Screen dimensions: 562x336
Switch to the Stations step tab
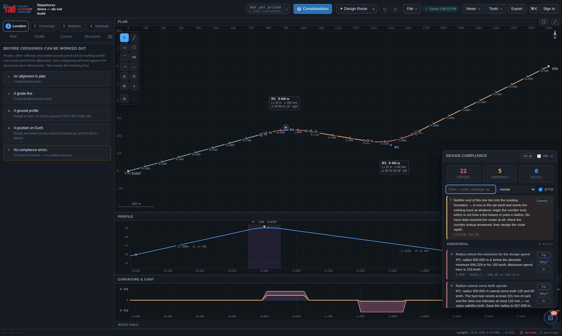click(71, 26)
